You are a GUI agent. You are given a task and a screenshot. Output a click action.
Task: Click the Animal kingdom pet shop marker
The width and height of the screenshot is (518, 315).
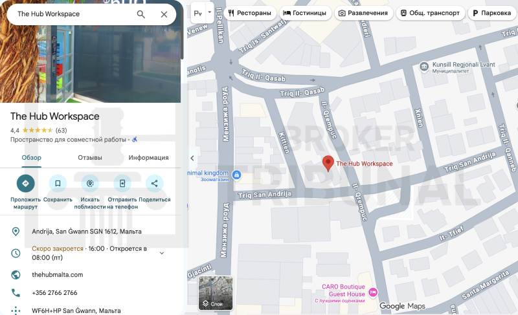click(236, 175)
